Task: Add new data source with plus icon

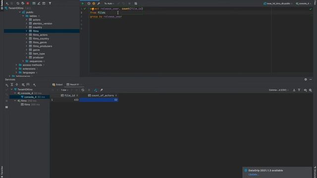Action: tap(7, 3)
